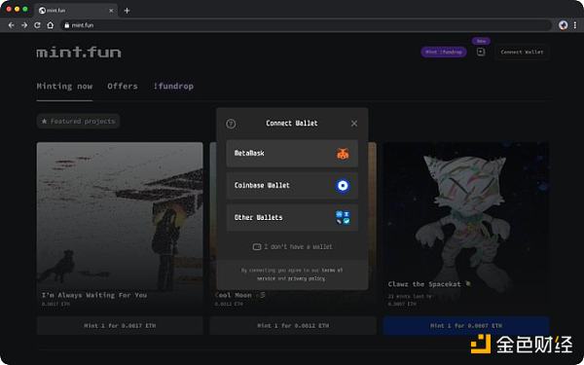
Task: Click the Other Wallets grid icon
Action: [343, 217]
